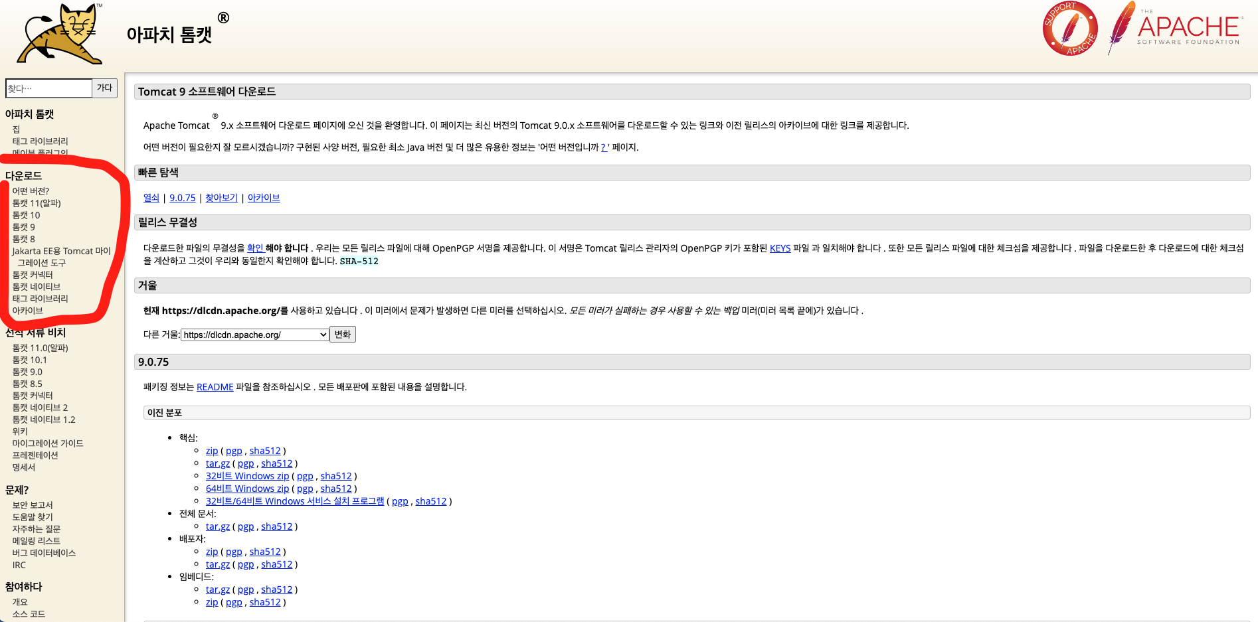Open 톰캣 네이티브 2 documentation link
The height and width of the screenshot is (622, 1258).
pos(40,408)
